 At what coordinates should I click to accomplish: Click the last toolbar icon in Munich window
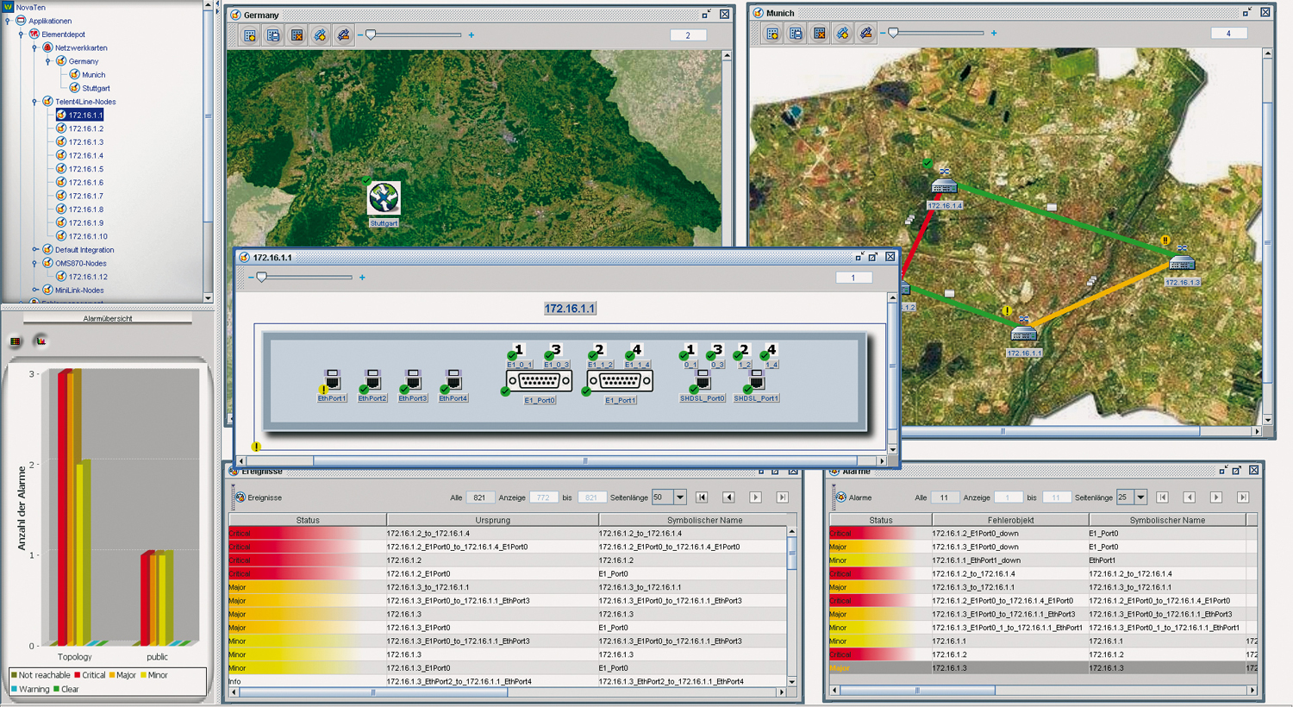point(865,34)
